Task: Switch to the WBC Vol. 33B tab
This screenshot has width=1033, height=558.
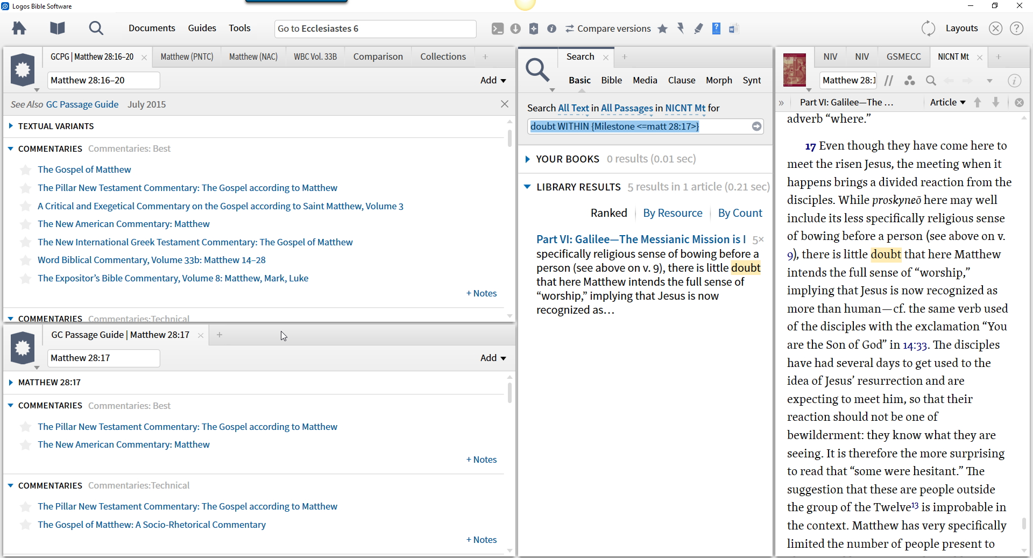Action: [315, 56]
